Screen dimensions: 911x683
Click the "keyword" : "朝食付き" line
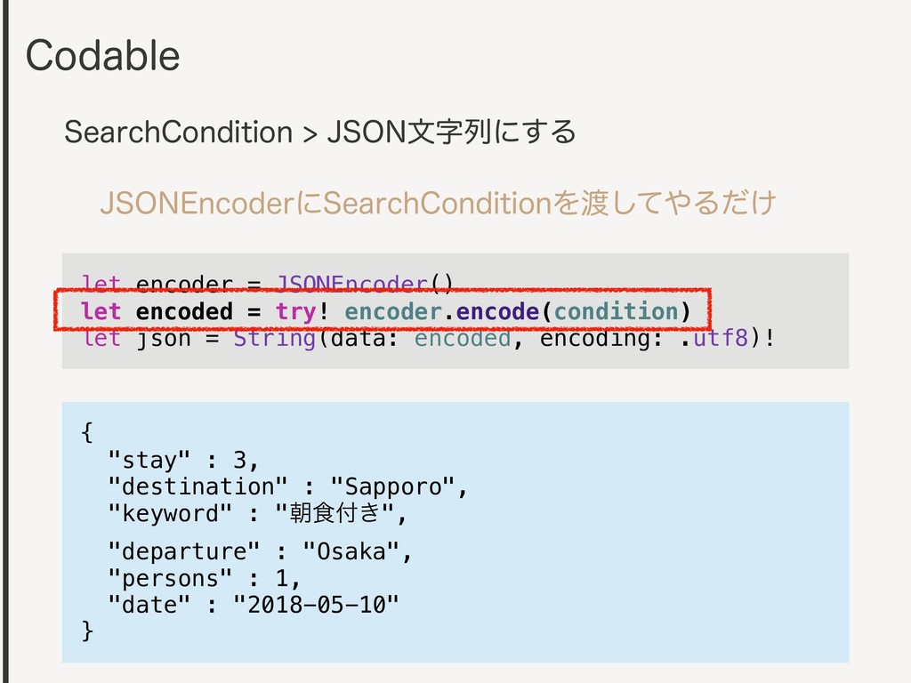257,513
